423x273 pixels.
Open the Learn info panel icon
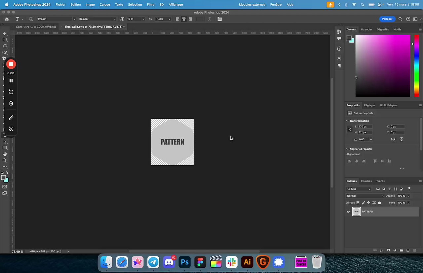339,49
